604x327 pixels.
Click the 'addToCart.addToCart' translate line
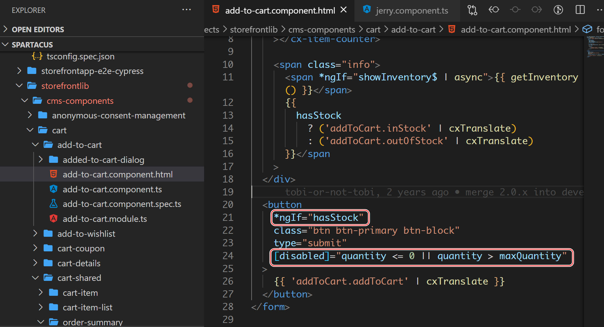(389, 281)
